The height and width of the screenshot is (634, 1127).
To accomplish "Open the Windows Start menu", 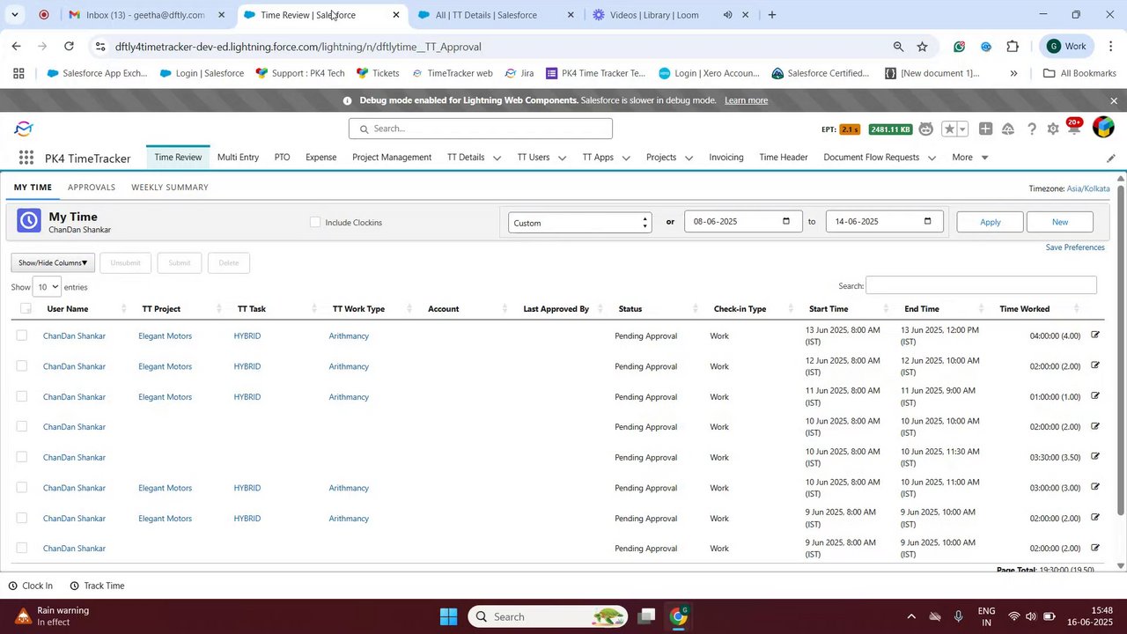I will tap(448, 616).
